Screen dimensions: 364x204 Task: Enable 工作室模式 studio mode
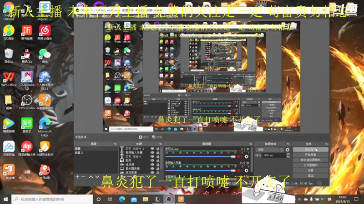click(311, 165)
